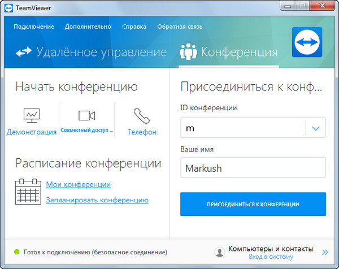Viewport: 339px width, 269px height.
Task: Open the Дополнительно menu
Action: pyautogui.click(x=88, y=27)
